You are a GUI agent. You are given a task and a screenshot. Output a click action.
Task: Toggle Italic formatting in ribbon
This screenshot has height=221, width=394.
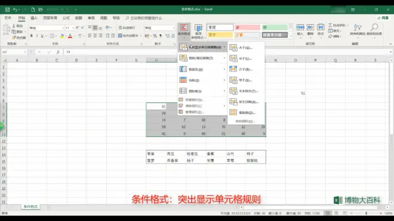point(36,36)
